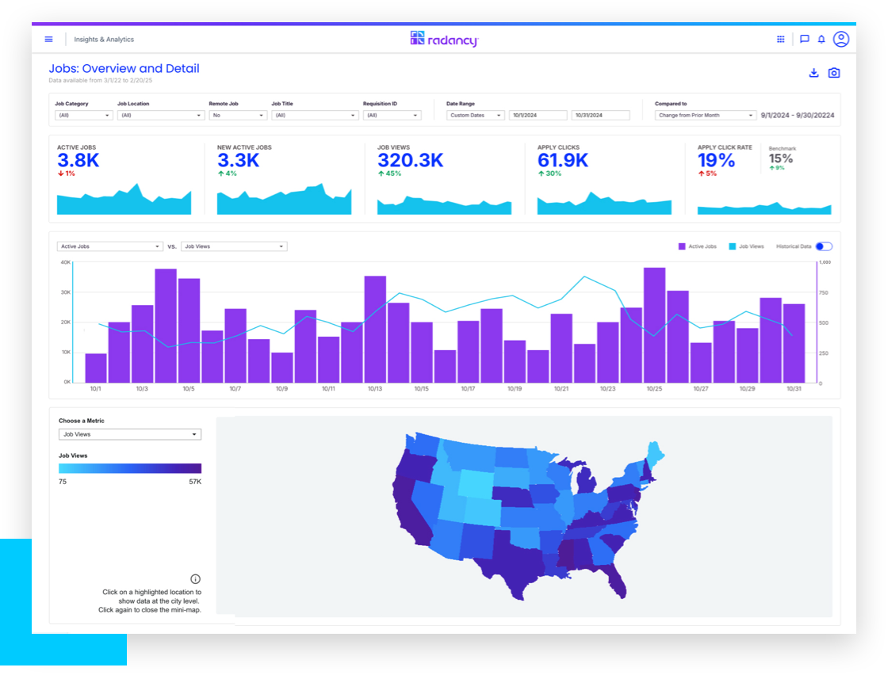Take a snapshot with the camera icon

coord(833,73)
